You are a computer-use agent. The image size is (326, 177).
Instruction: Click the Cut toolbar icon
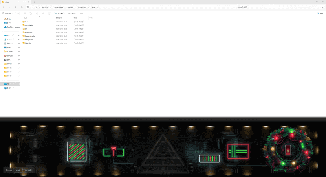click(x=18, y=13)
